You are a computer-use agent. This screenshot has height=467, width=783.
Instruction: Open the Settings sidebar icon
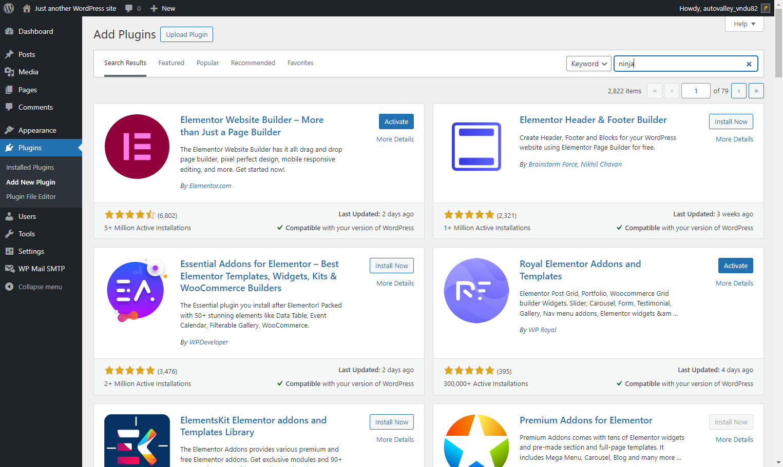point(9,251)
